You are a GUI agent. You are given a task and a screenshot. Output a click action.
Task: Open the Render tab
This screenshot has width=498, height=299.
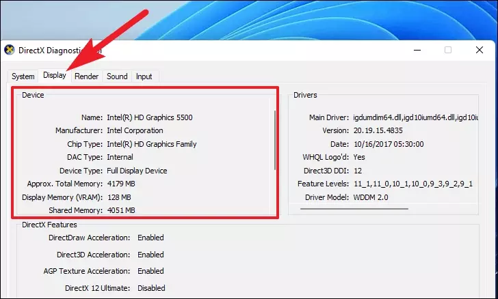click(x=86, y=76)
